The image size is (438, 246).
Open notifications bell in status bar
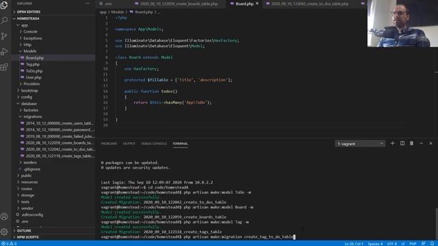click(x=432, y=243)
